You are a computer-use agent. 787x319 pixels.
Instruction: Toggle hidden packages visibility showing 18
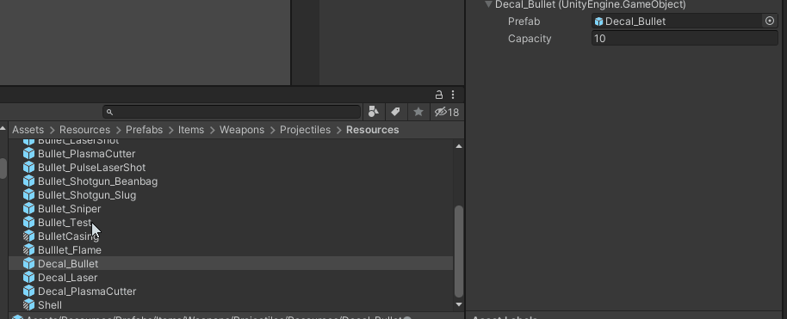(x=447, y=112)
